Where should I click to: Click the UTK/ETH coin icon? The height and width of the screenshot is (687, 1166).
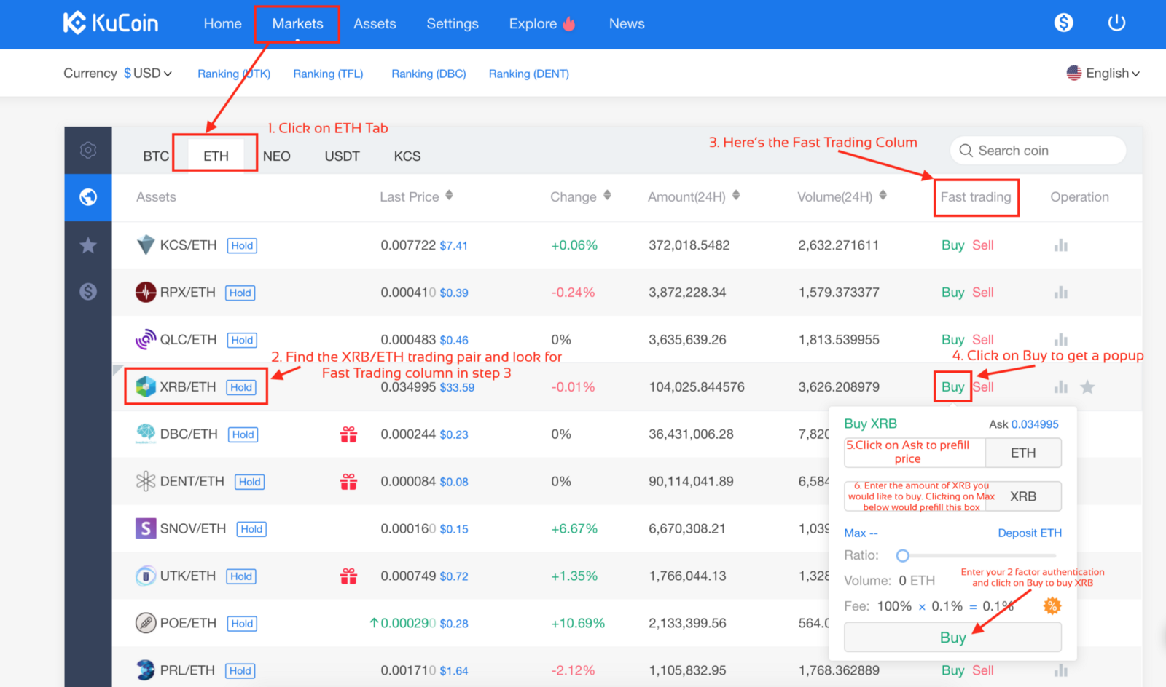[x=146, y=576]
